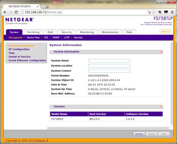Screen dimensions: 177x144
Task: Select the PoE submenu
Action: pyautogui.click(x=46, y=38)
